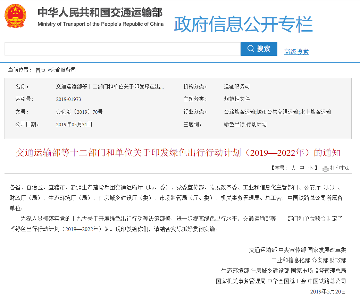Click the 当前位置 breadcrumb label

pos(20,70)
